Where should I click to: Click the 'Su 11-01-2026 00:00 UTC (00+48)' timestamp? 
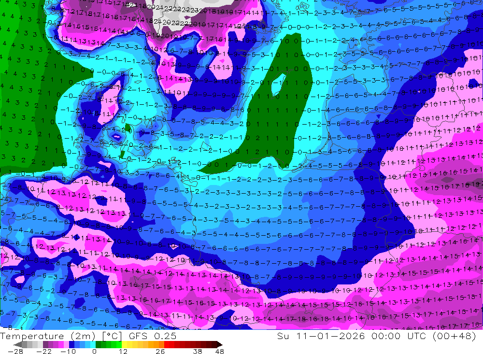pyautogui.click(x=376, y=336)
